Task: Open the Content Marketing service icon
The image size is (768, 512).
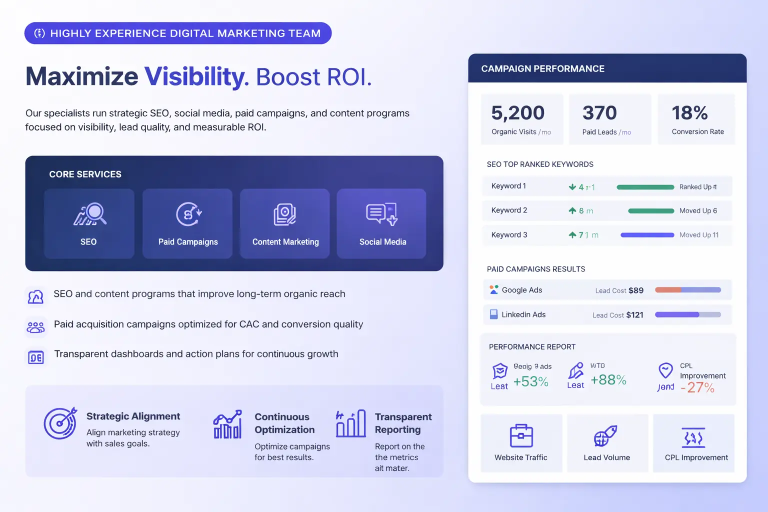Action: [x=284, y=214]
